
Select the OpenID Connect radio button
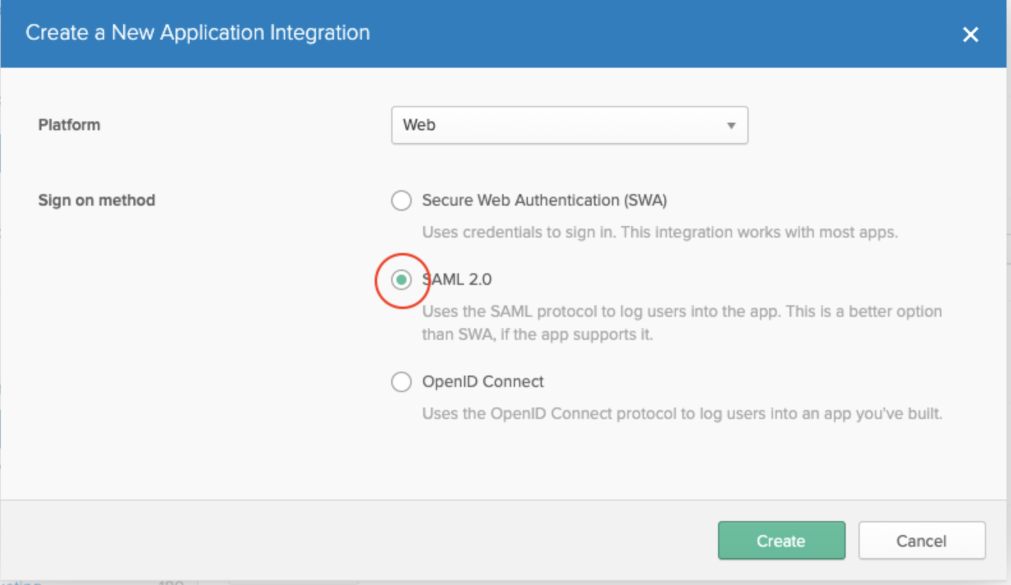(x=401, y=382)
